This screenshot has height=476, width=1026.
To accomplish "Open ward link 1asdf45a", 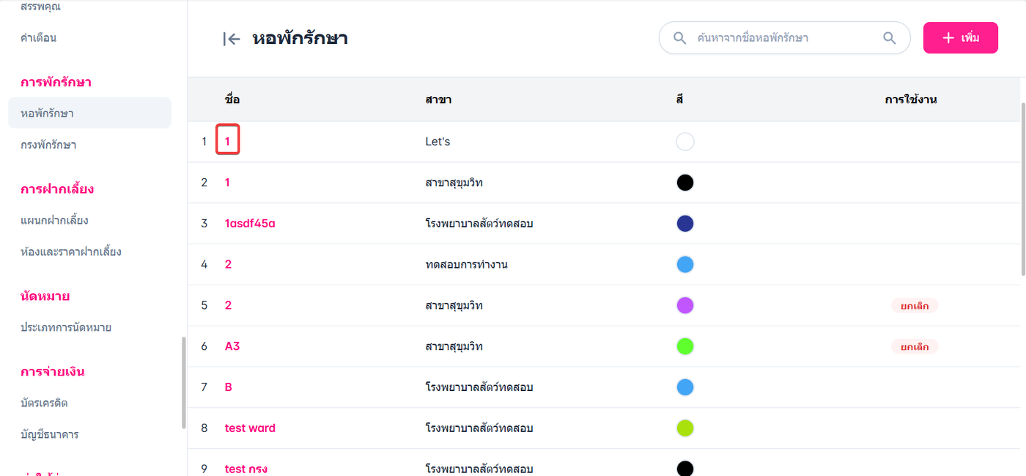I will 250,224.
